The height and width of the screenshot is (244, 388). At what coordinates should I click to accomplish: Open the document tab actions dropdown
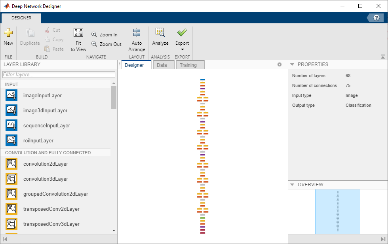click(280, 65)
